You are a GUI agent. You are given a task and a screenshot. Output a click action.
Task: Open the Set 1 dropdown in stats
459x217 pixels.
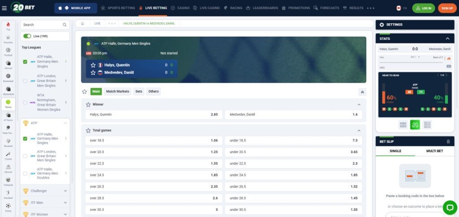point(415,57)
